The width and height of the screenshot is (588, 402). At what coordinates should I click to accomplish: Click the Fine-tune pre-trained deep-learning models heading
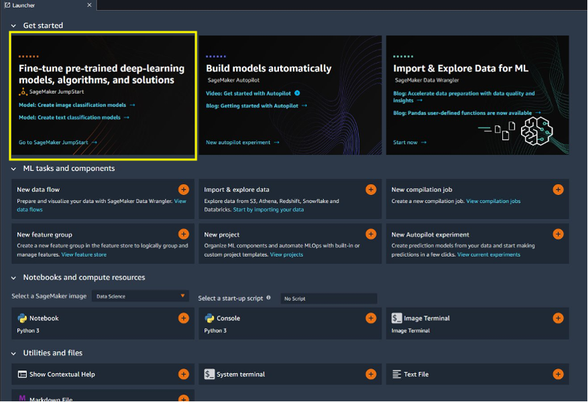coord(102,74)
